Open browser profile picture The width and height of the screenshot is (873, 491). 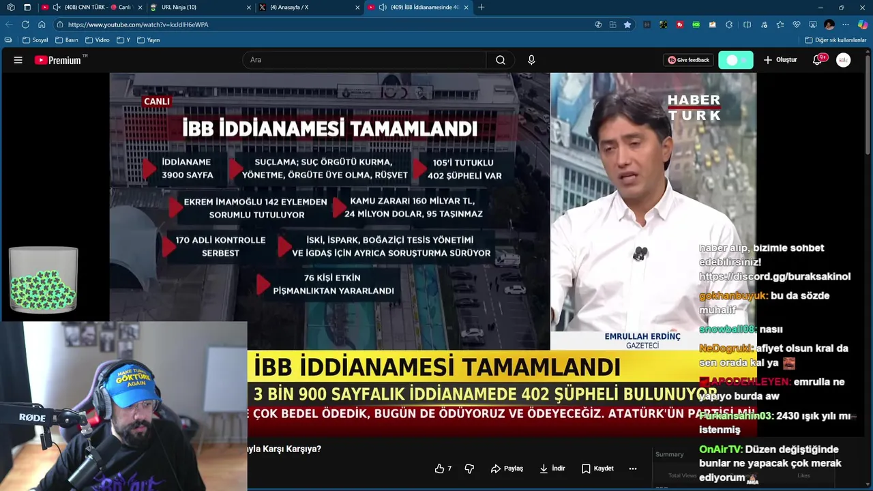tap(829, 25)
